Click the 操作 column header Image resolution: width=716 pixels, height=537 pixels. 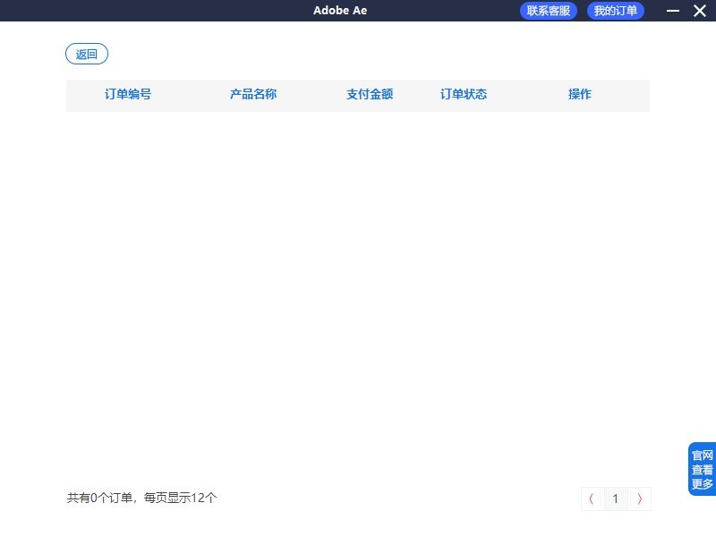click(x=579, y=94)
